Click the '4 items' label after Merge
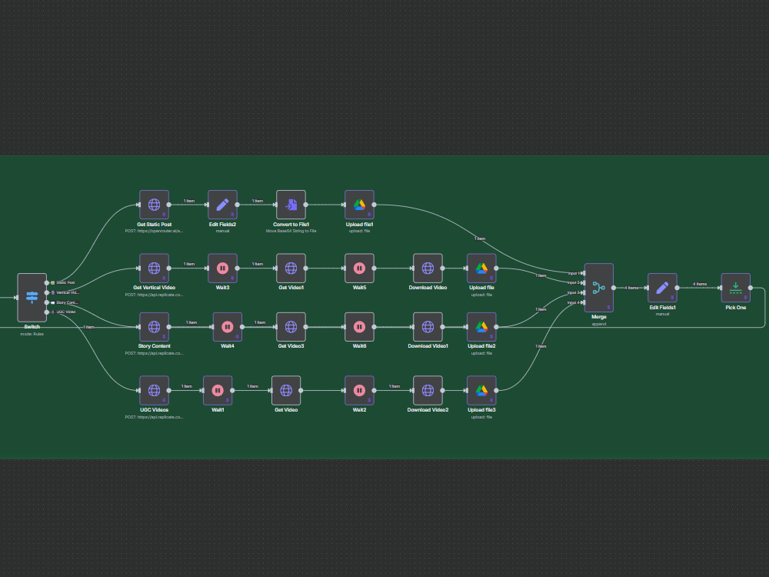Image resolution: width=769 pixels, height=577 pixels. click(x=631, y=288)
